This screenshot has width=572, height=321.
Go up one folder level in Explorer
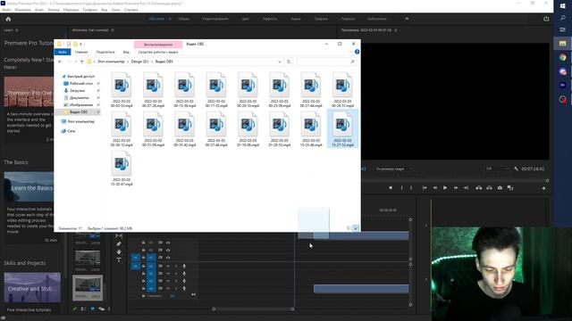(81, 62)
